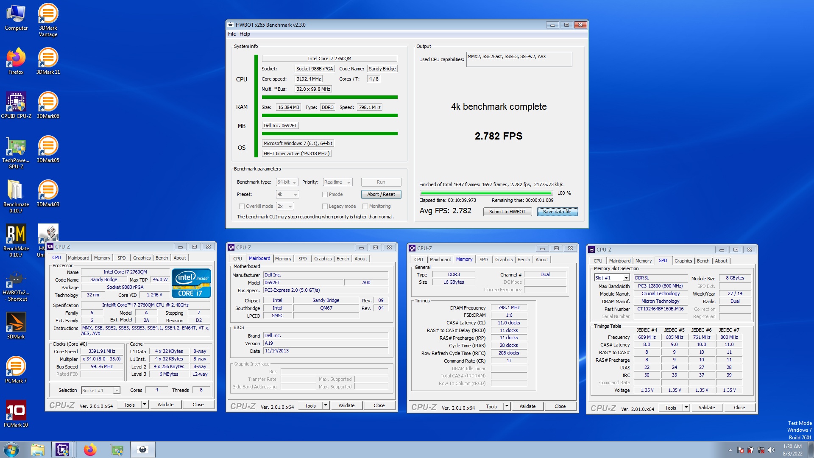Open the CPUID CPU-Z desktop shortcut

pos(16,105)
